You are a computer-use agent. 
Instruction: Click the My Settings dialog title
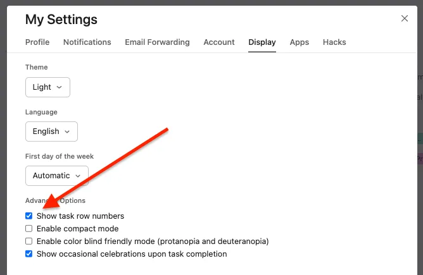61,20
